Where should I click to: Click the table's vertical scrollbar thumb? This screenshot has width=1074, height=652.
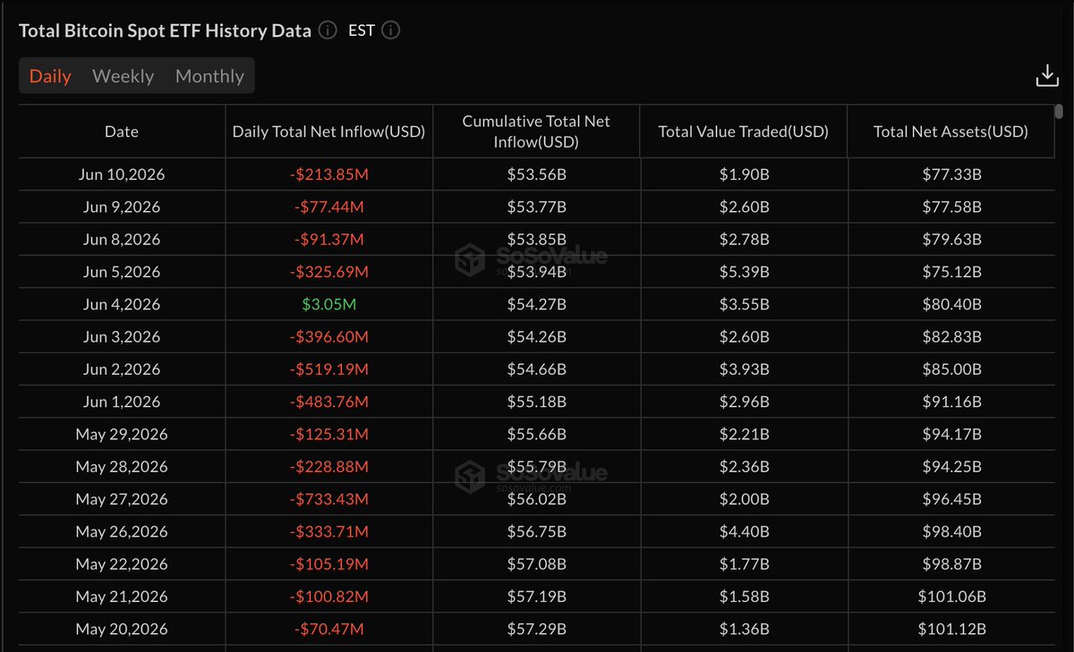point(1059,112)
